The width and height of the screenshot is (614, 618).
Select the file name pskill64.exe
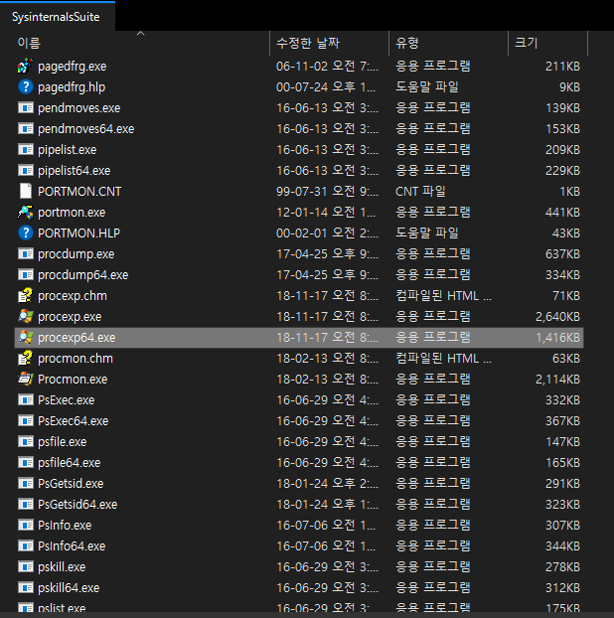point(69,588)
